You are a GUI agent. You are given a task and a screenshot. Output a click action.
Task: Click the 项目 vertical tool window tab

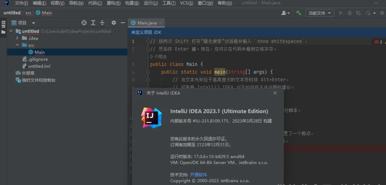(3, 24)
